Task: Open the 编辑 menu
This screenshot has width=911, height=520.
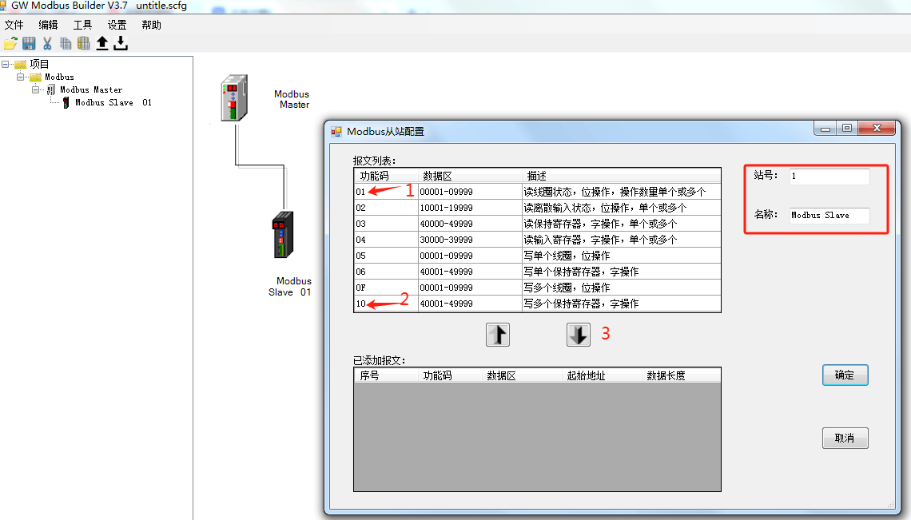Action: (x=48, y=25)
